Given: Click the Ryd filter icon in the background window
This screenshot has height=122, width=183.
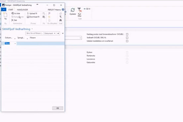Looking at the screenshot, I should 80,10.
